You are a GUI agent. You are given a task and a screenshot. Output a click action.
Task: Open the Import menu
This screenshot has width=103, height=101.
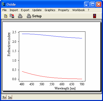point(14,10)
